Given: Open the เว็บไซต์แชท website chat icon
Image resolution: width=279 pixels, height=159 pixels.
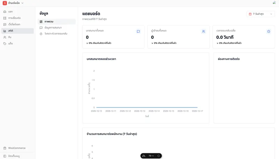Looking at the screenshot, I should click(x=5, y=24).
